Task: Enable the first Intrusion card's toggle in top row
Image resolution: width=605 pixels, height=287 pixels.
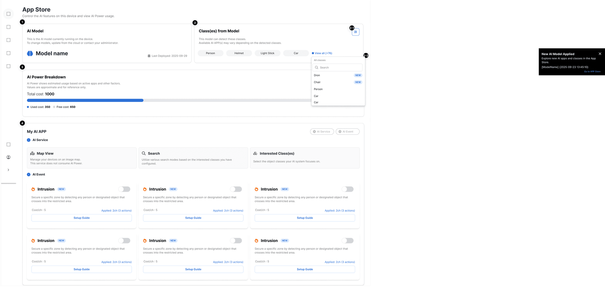Action: tap(124, 189)
